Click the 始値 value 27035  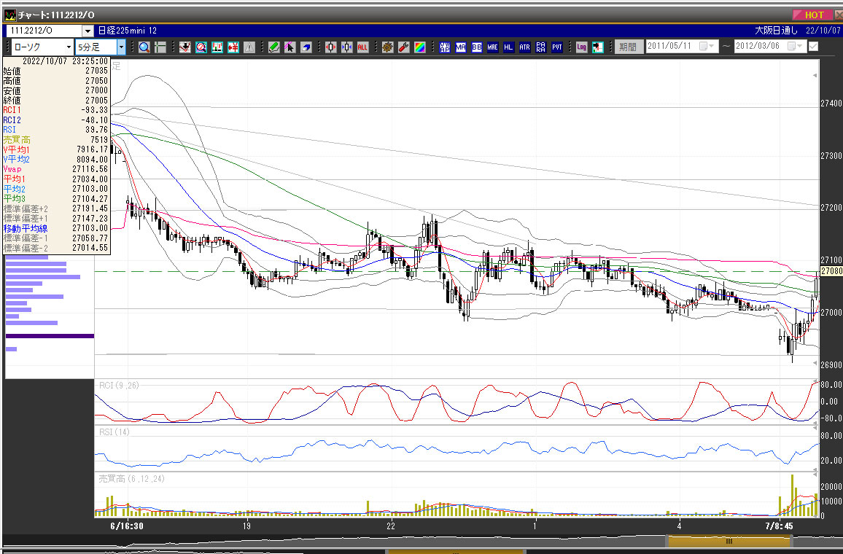(97, 71)
